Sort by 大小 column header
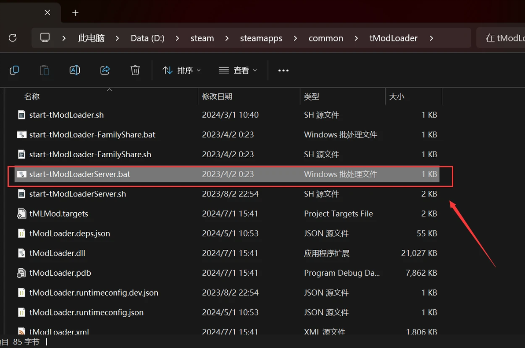The width and height of the screenshot is (525, 348). 397,96
